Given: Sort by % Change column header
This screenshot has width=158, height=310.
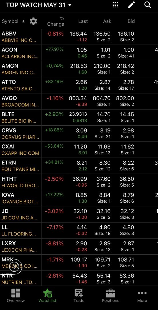Looking at the screenshot, I should 55,21.
